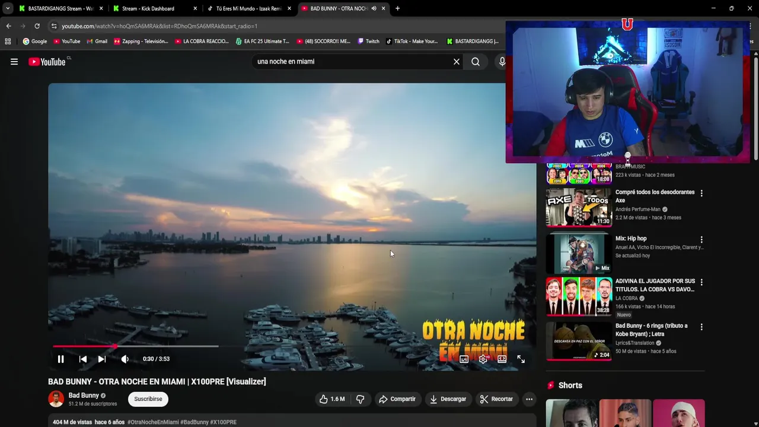Click the address bar URL

pos(160,26)
